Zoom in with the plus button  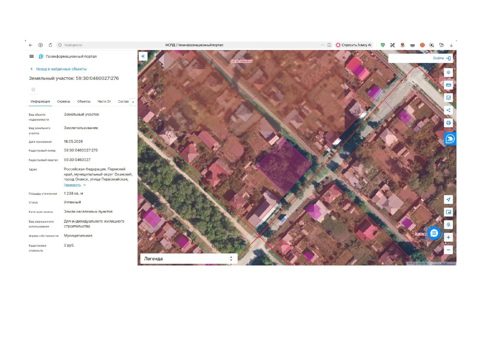448,237
